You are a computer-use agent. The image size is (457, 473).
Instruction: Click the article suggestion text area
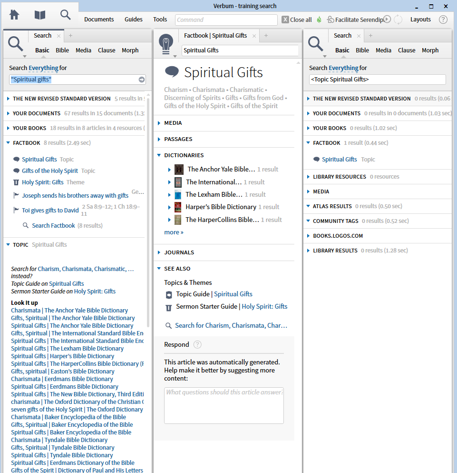click(224, 406)
